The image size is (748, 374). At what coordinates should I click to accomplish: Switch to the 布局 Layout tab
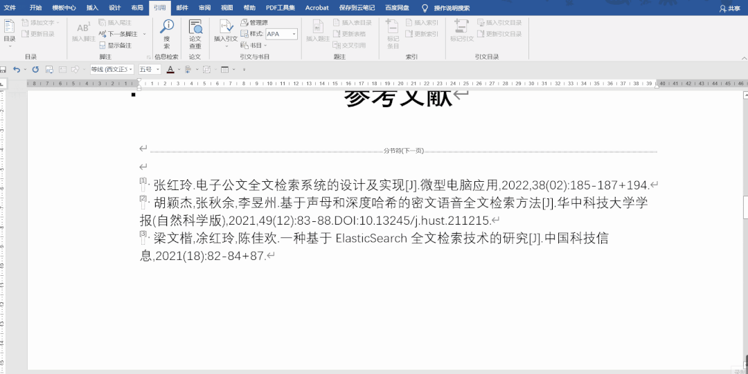(137, 8)
